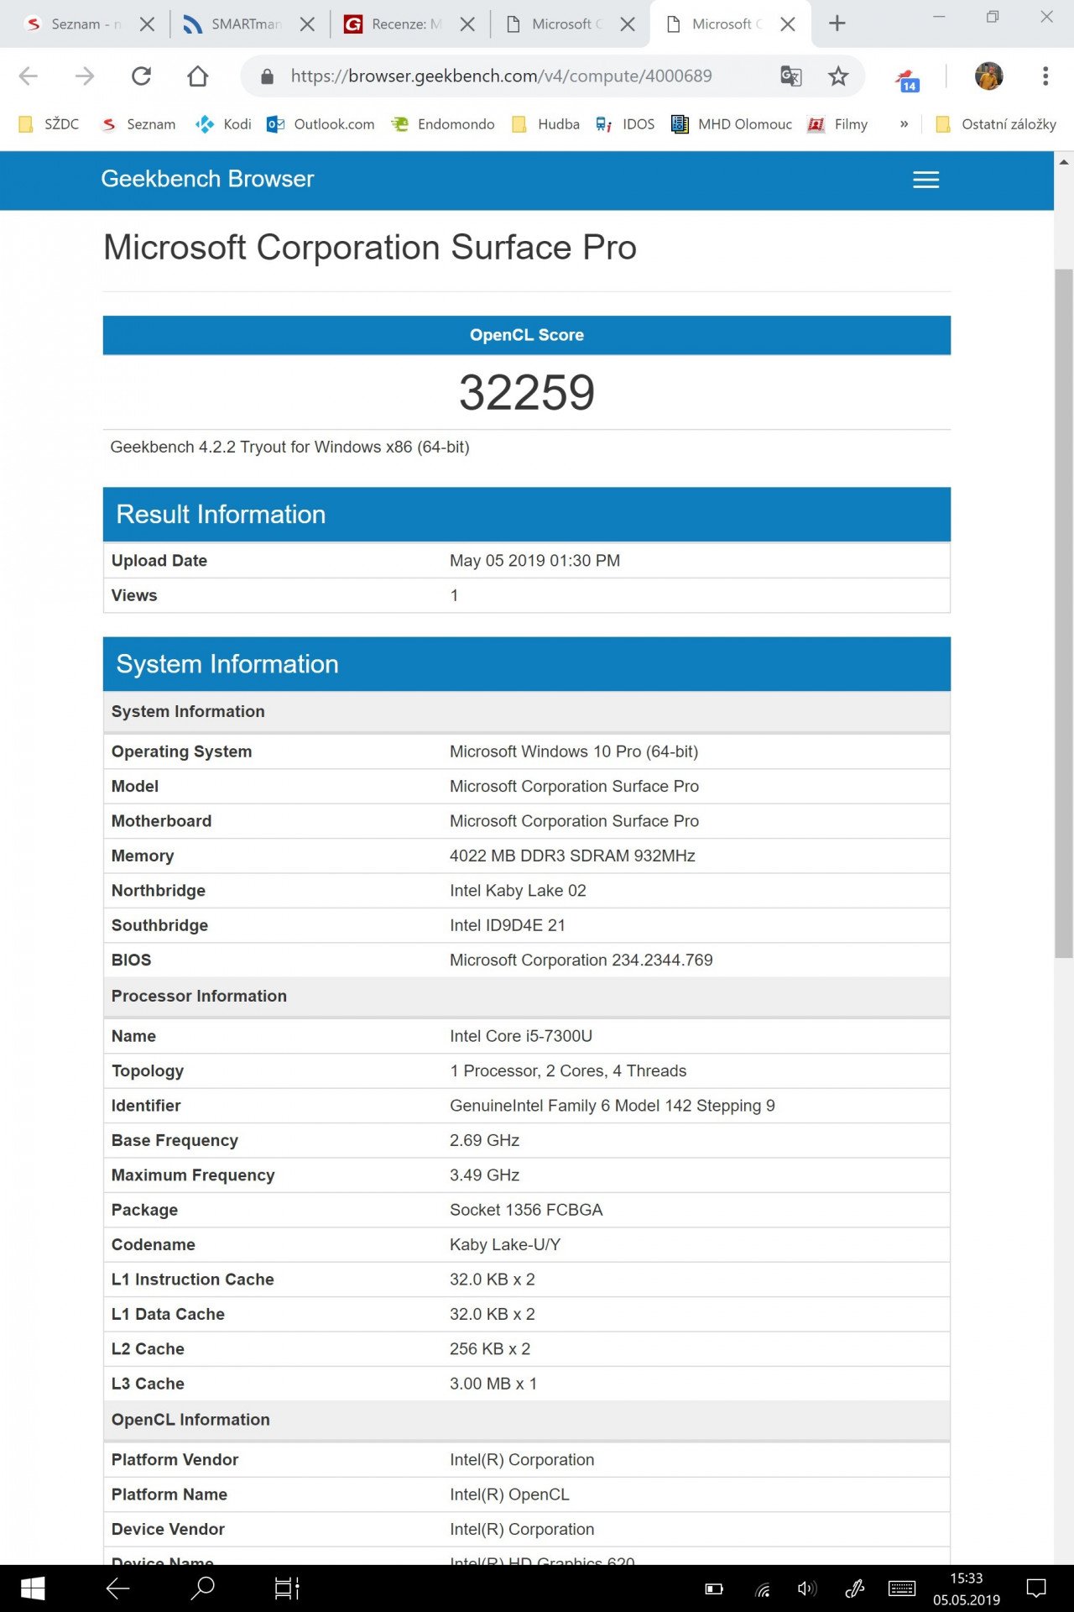The image size is (1074, 1612).
Task: Open the Chrome three-dot menu
Action: [x=1045, y=76]
